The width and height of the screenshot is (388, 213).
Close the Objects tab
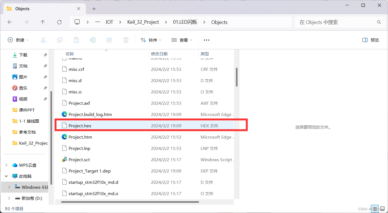[79, 9]
